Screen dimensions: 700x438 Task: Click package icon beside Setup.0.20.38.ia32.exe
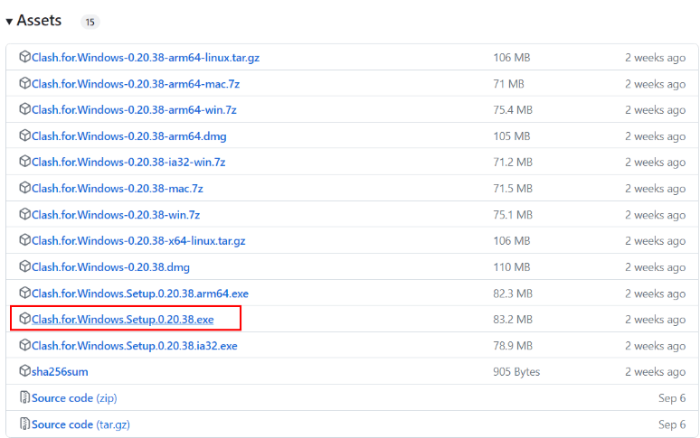point(25,344)
